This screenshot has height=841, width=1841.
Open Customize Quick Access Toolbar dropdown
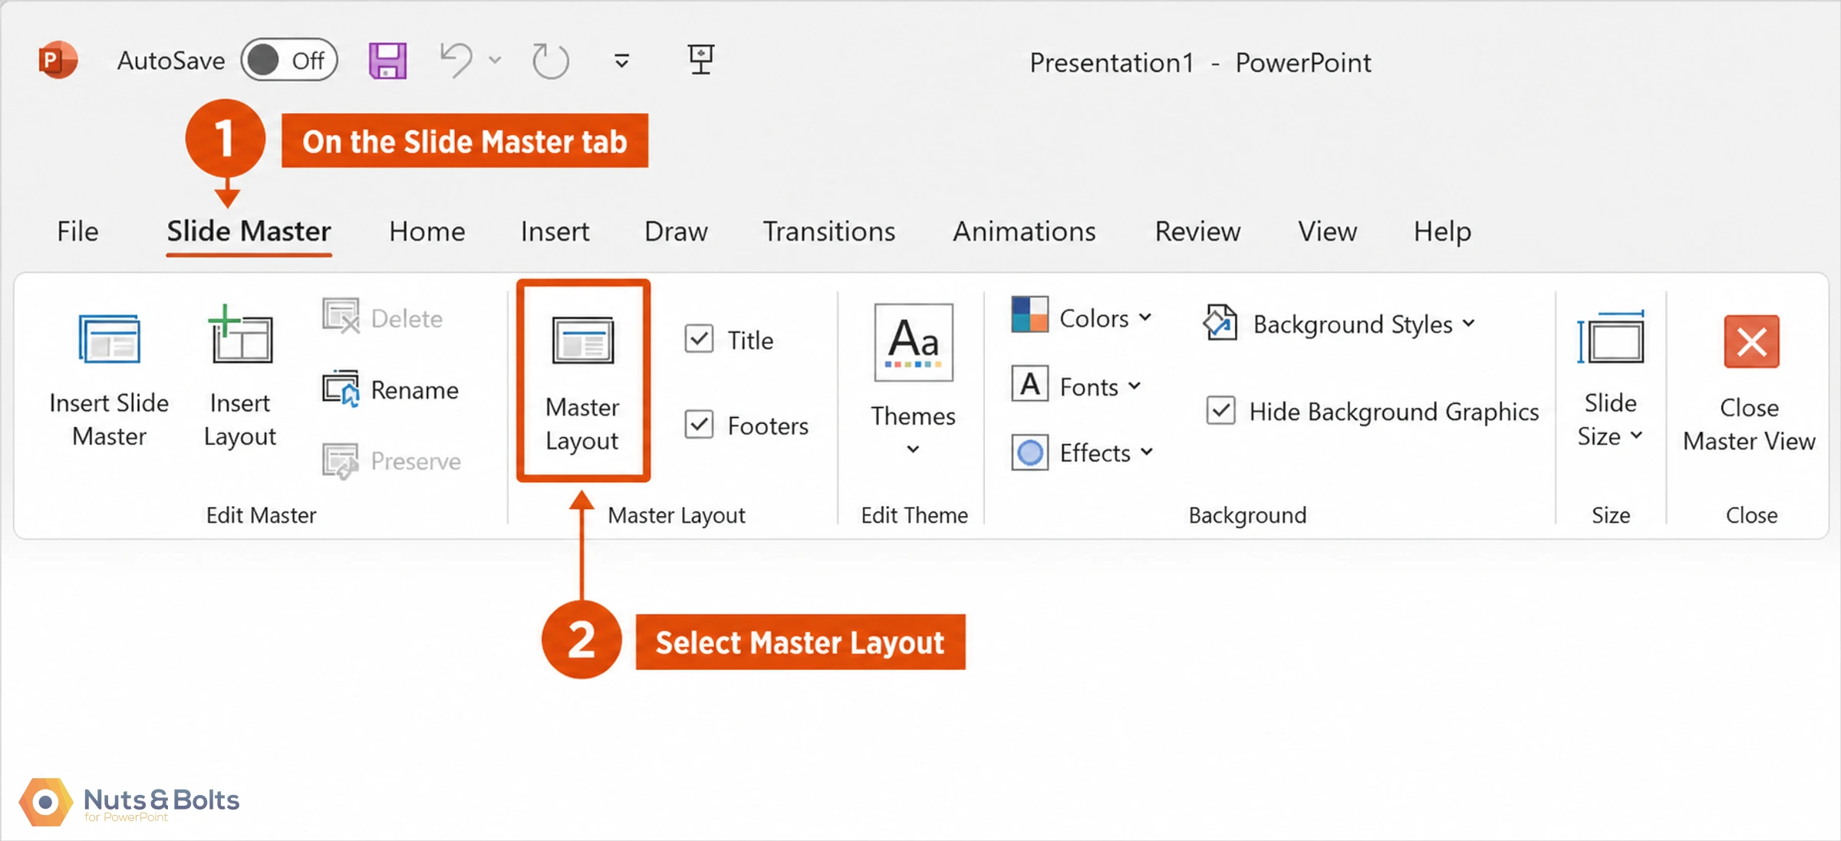pyautogui.click(x=622, y=60)
